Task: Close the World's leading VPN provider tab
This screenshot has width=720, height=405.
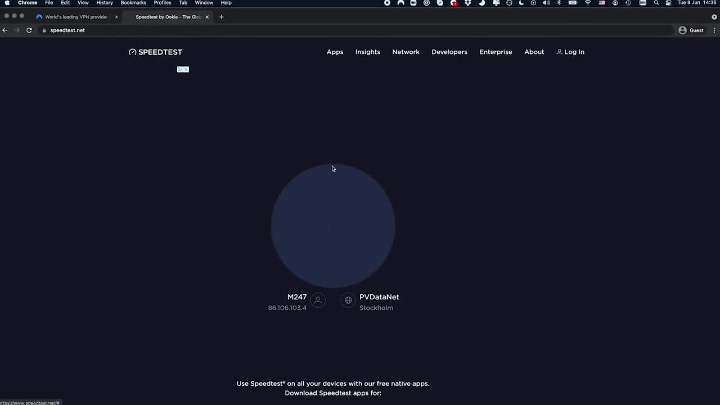Action: coord(116,17)
